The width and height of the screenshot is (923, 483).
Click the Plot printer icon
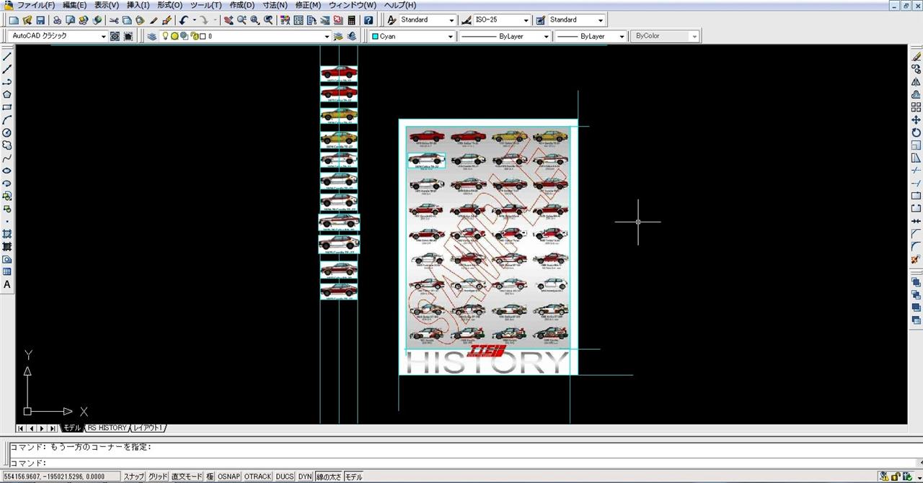(x=58, y=20)
